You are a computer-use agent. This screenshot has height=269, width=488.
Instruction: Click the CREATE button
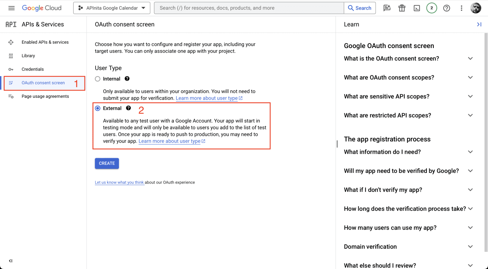pyautogui.click(x=107, y=163)
